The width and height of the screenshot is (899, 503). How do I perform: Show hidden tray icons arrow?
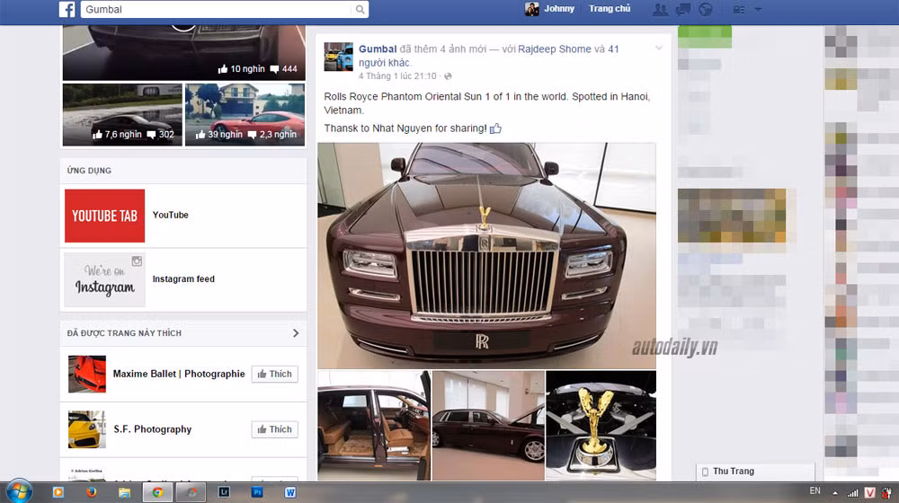[x=835, y=493]
